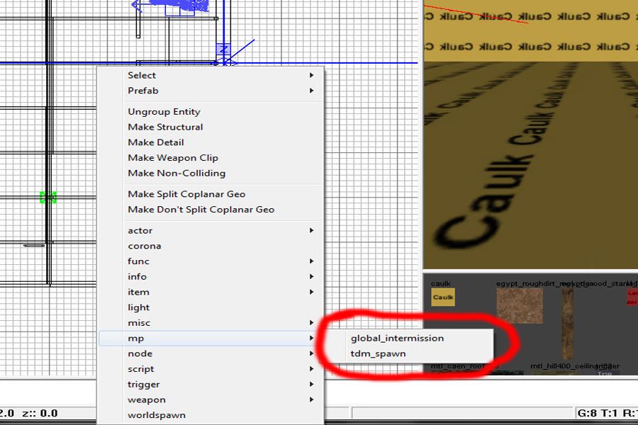Click the green selected entity in grid
The height and width of the screenshot is (425, 638).
click(x=47, y=198)
